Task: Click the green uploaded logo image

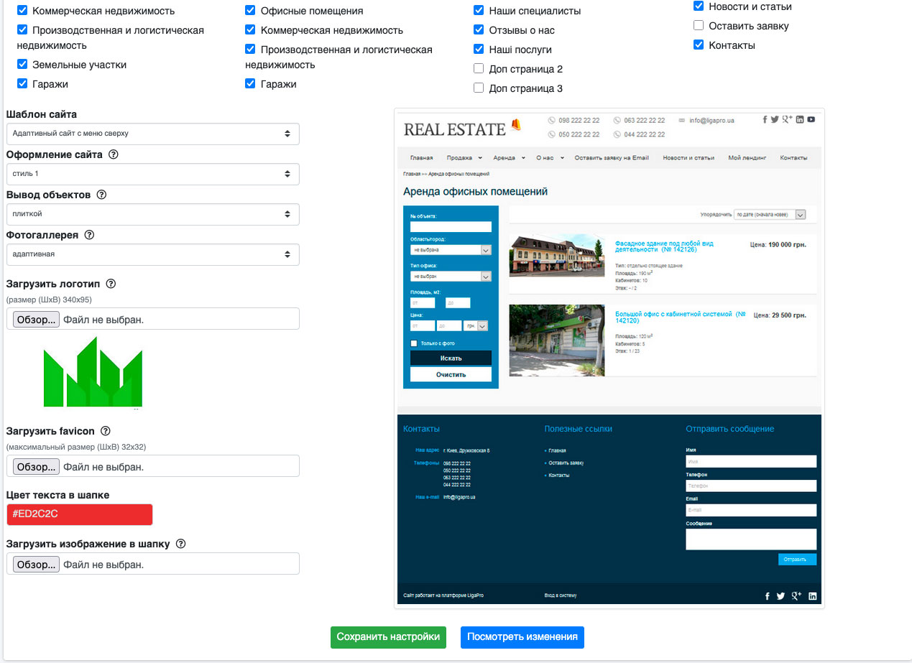Action: click(x=93, y=371)
